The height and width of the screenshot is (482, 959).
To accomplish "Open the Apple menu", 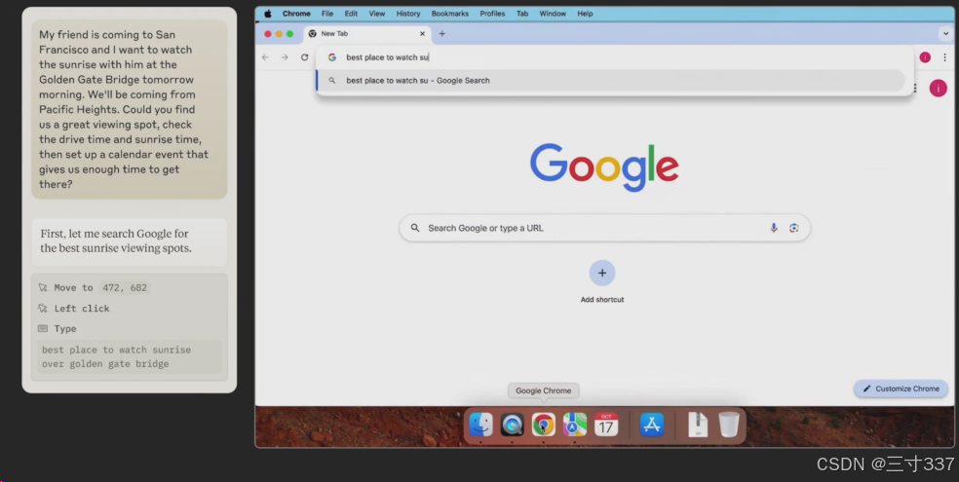I will pos(268,14).
